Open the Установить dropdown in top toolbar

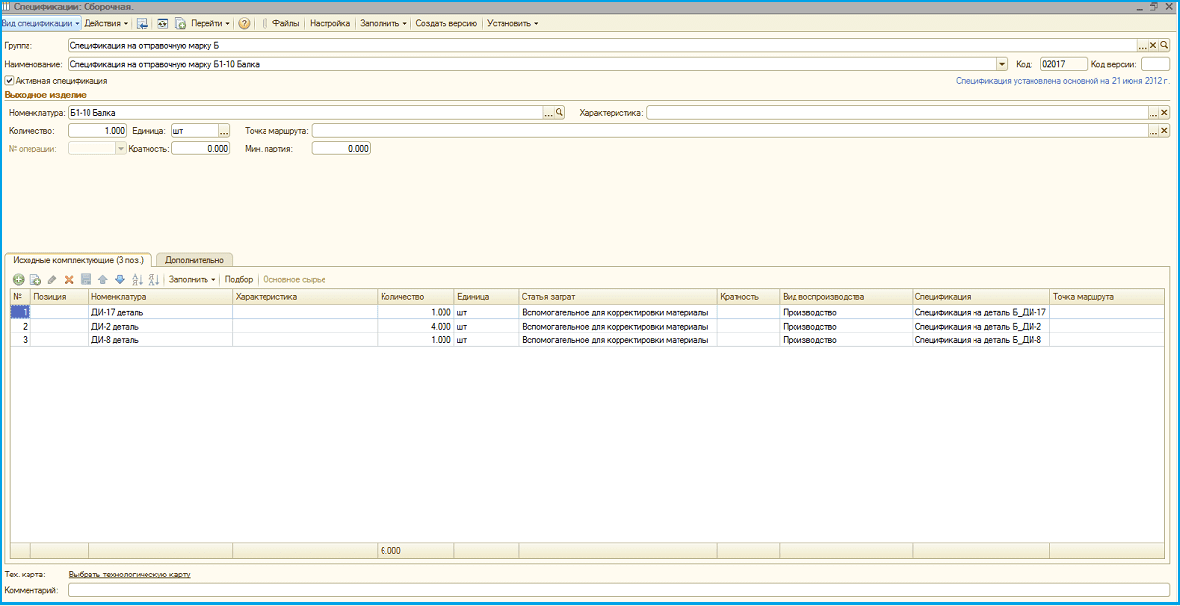[x=511, y=23]
